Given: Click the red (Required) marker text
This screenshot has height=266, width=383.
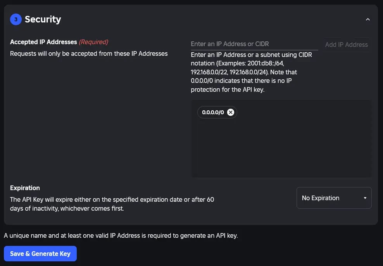Looking at the screenshot, I should tap(93, 42).
